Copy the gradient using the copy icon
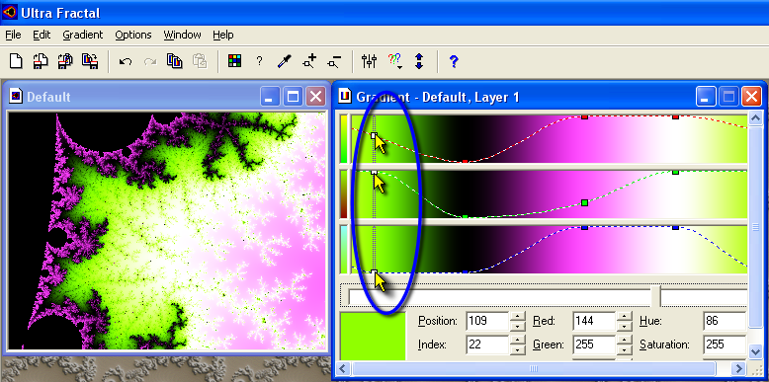This screenshot has width=769, height=382. (175, 61)
